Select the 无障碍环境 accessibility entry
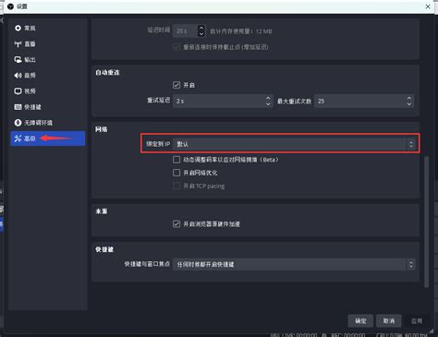The image size is (438, 337). [x=48, y=123]
